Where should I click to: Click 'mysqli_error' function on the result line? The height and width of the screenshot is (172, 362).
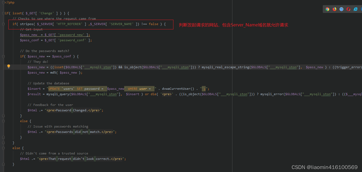[272, 94]
